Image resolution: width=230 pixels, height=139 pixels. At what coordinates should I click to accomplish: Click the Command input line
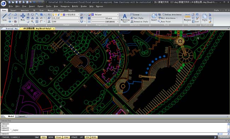click(109, 134)
